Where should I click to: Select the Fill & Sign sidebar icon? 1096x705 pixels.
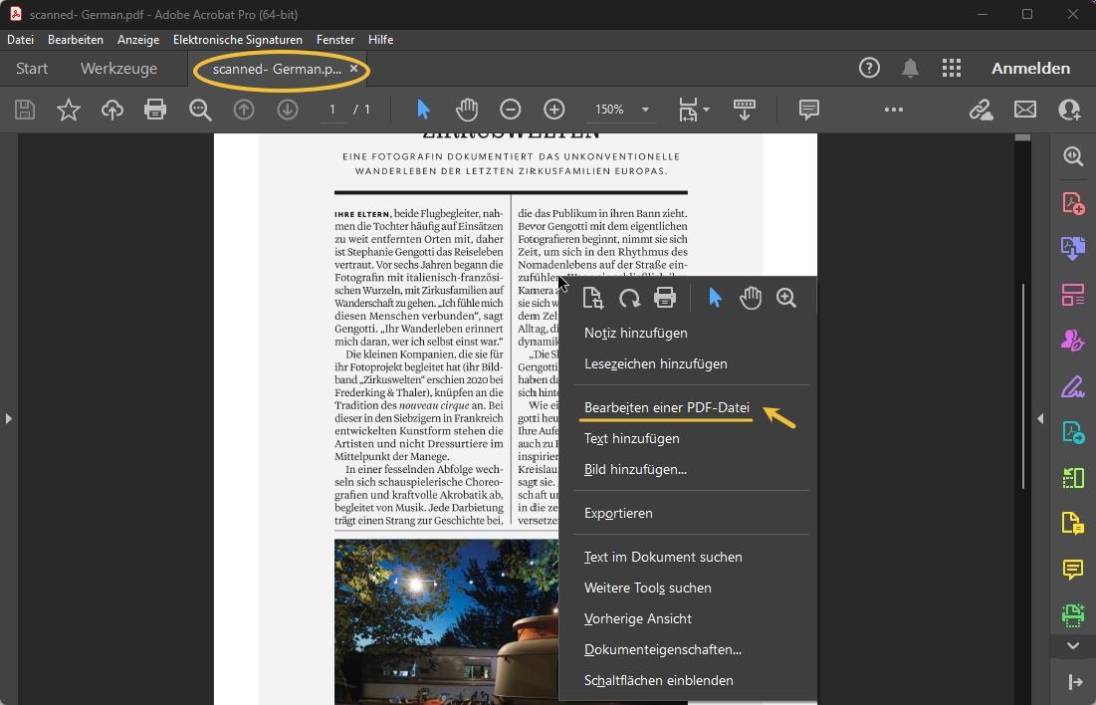[x=1073, y=340]
